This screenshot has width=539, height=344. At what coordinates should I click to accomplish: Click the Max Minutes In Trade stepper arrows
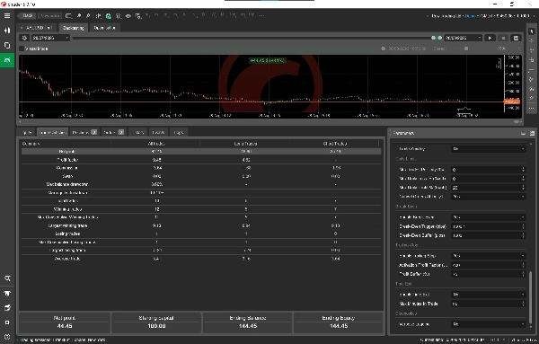pos(523,304)
